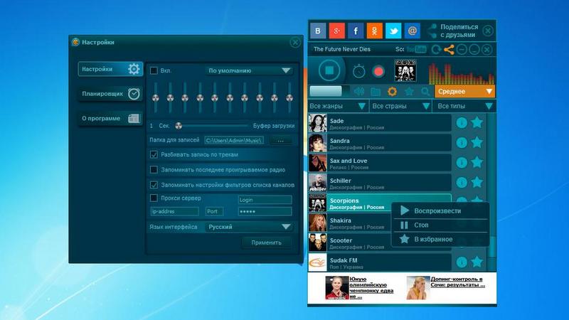Click the orange settings gear in the player toolbar

[x=393, y=92]
